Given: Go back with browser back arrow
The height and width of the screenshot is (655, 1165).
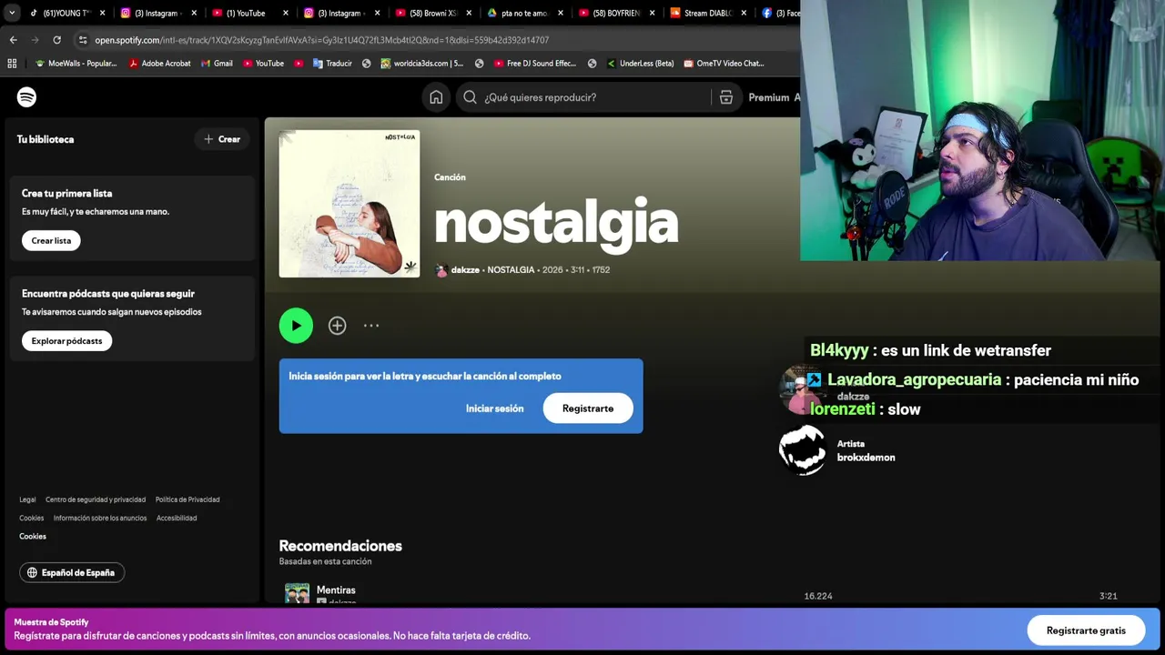Looking at the screenshot, I should [x=13, y=40].
